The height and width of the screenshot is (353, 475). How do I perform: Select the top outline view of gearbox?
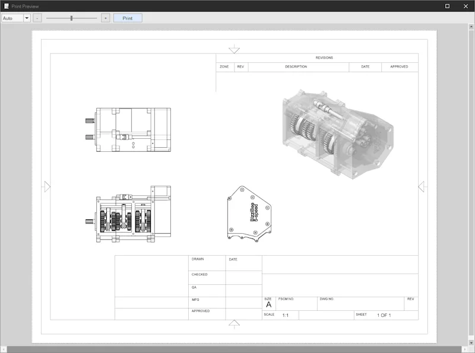click(x=128, y=129)
